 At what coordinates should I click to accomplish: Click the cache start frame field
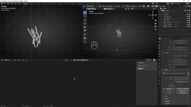[x=181, y=77]
